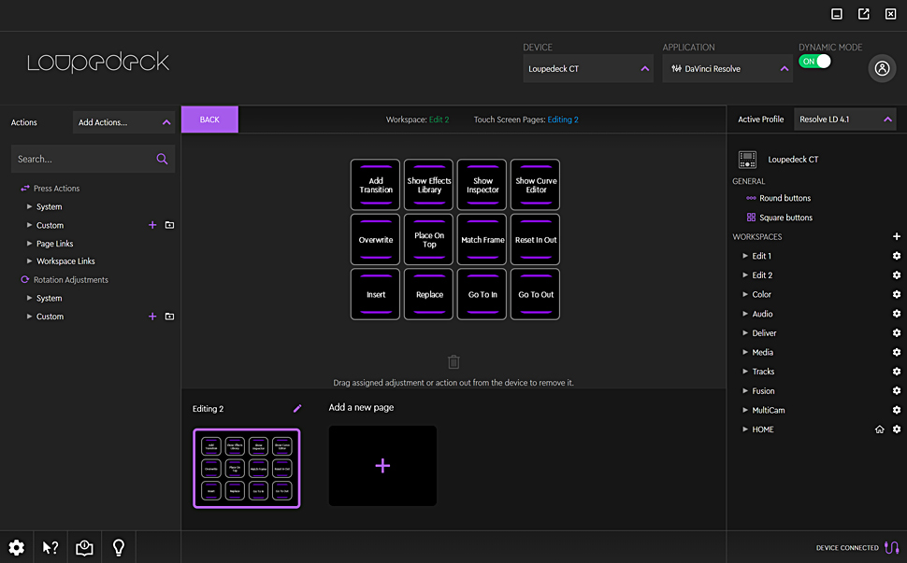Click the Replace touch button
The height and width of the screenshot is (563, 907).
click(428, 294)
